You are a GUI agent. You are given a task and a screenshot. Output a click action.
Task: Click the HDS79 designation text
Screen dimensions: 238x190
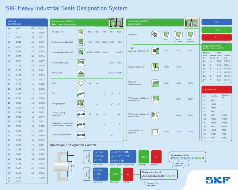click(x=190, y=132)
